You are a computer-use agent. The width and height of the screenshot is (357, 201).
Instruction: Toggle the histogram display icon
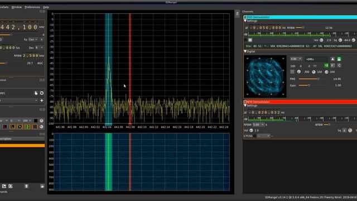(20, 127)
